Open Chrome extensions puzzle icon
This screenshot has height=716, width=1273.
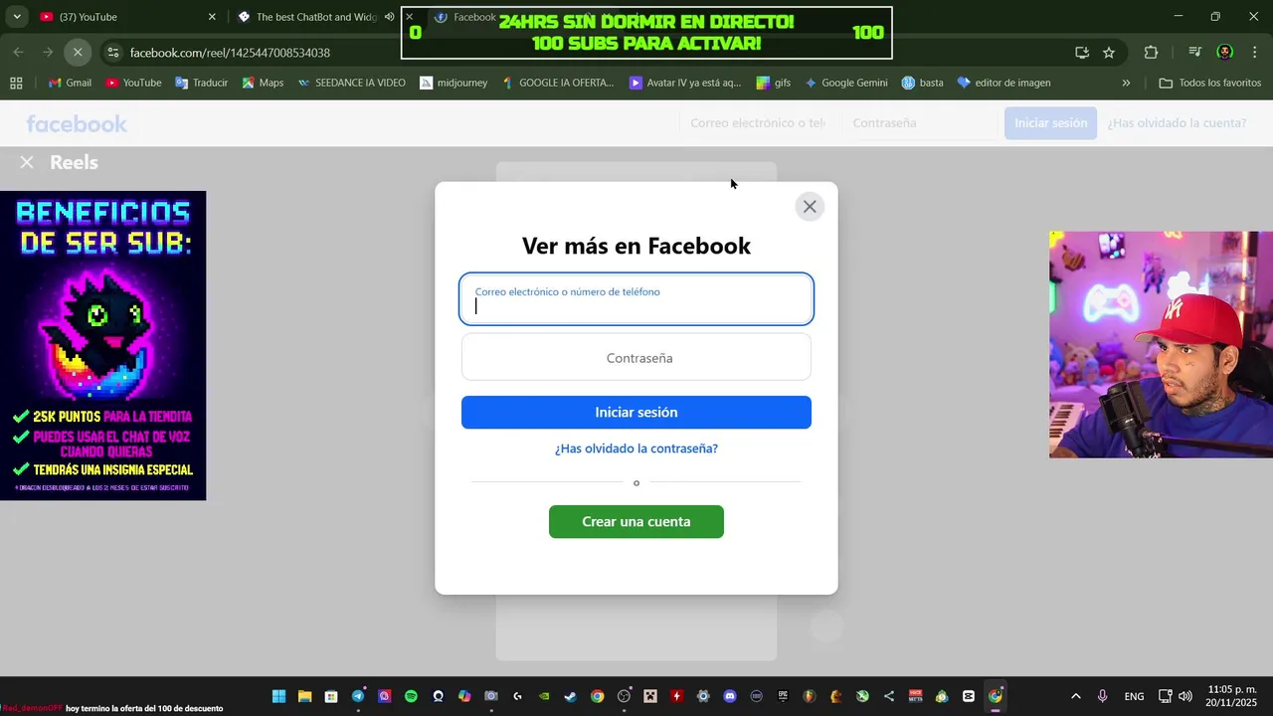point(1151,52)
